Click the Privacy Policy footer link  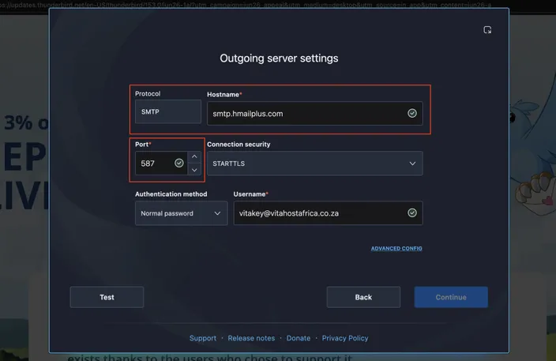click(x=345, y=338)
